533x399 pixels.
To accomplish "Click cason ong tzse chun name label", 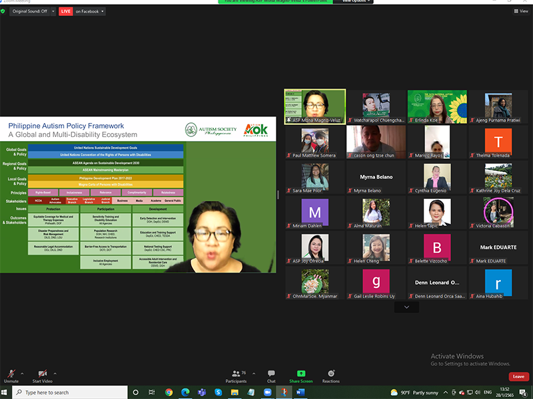I will [374, 156].
